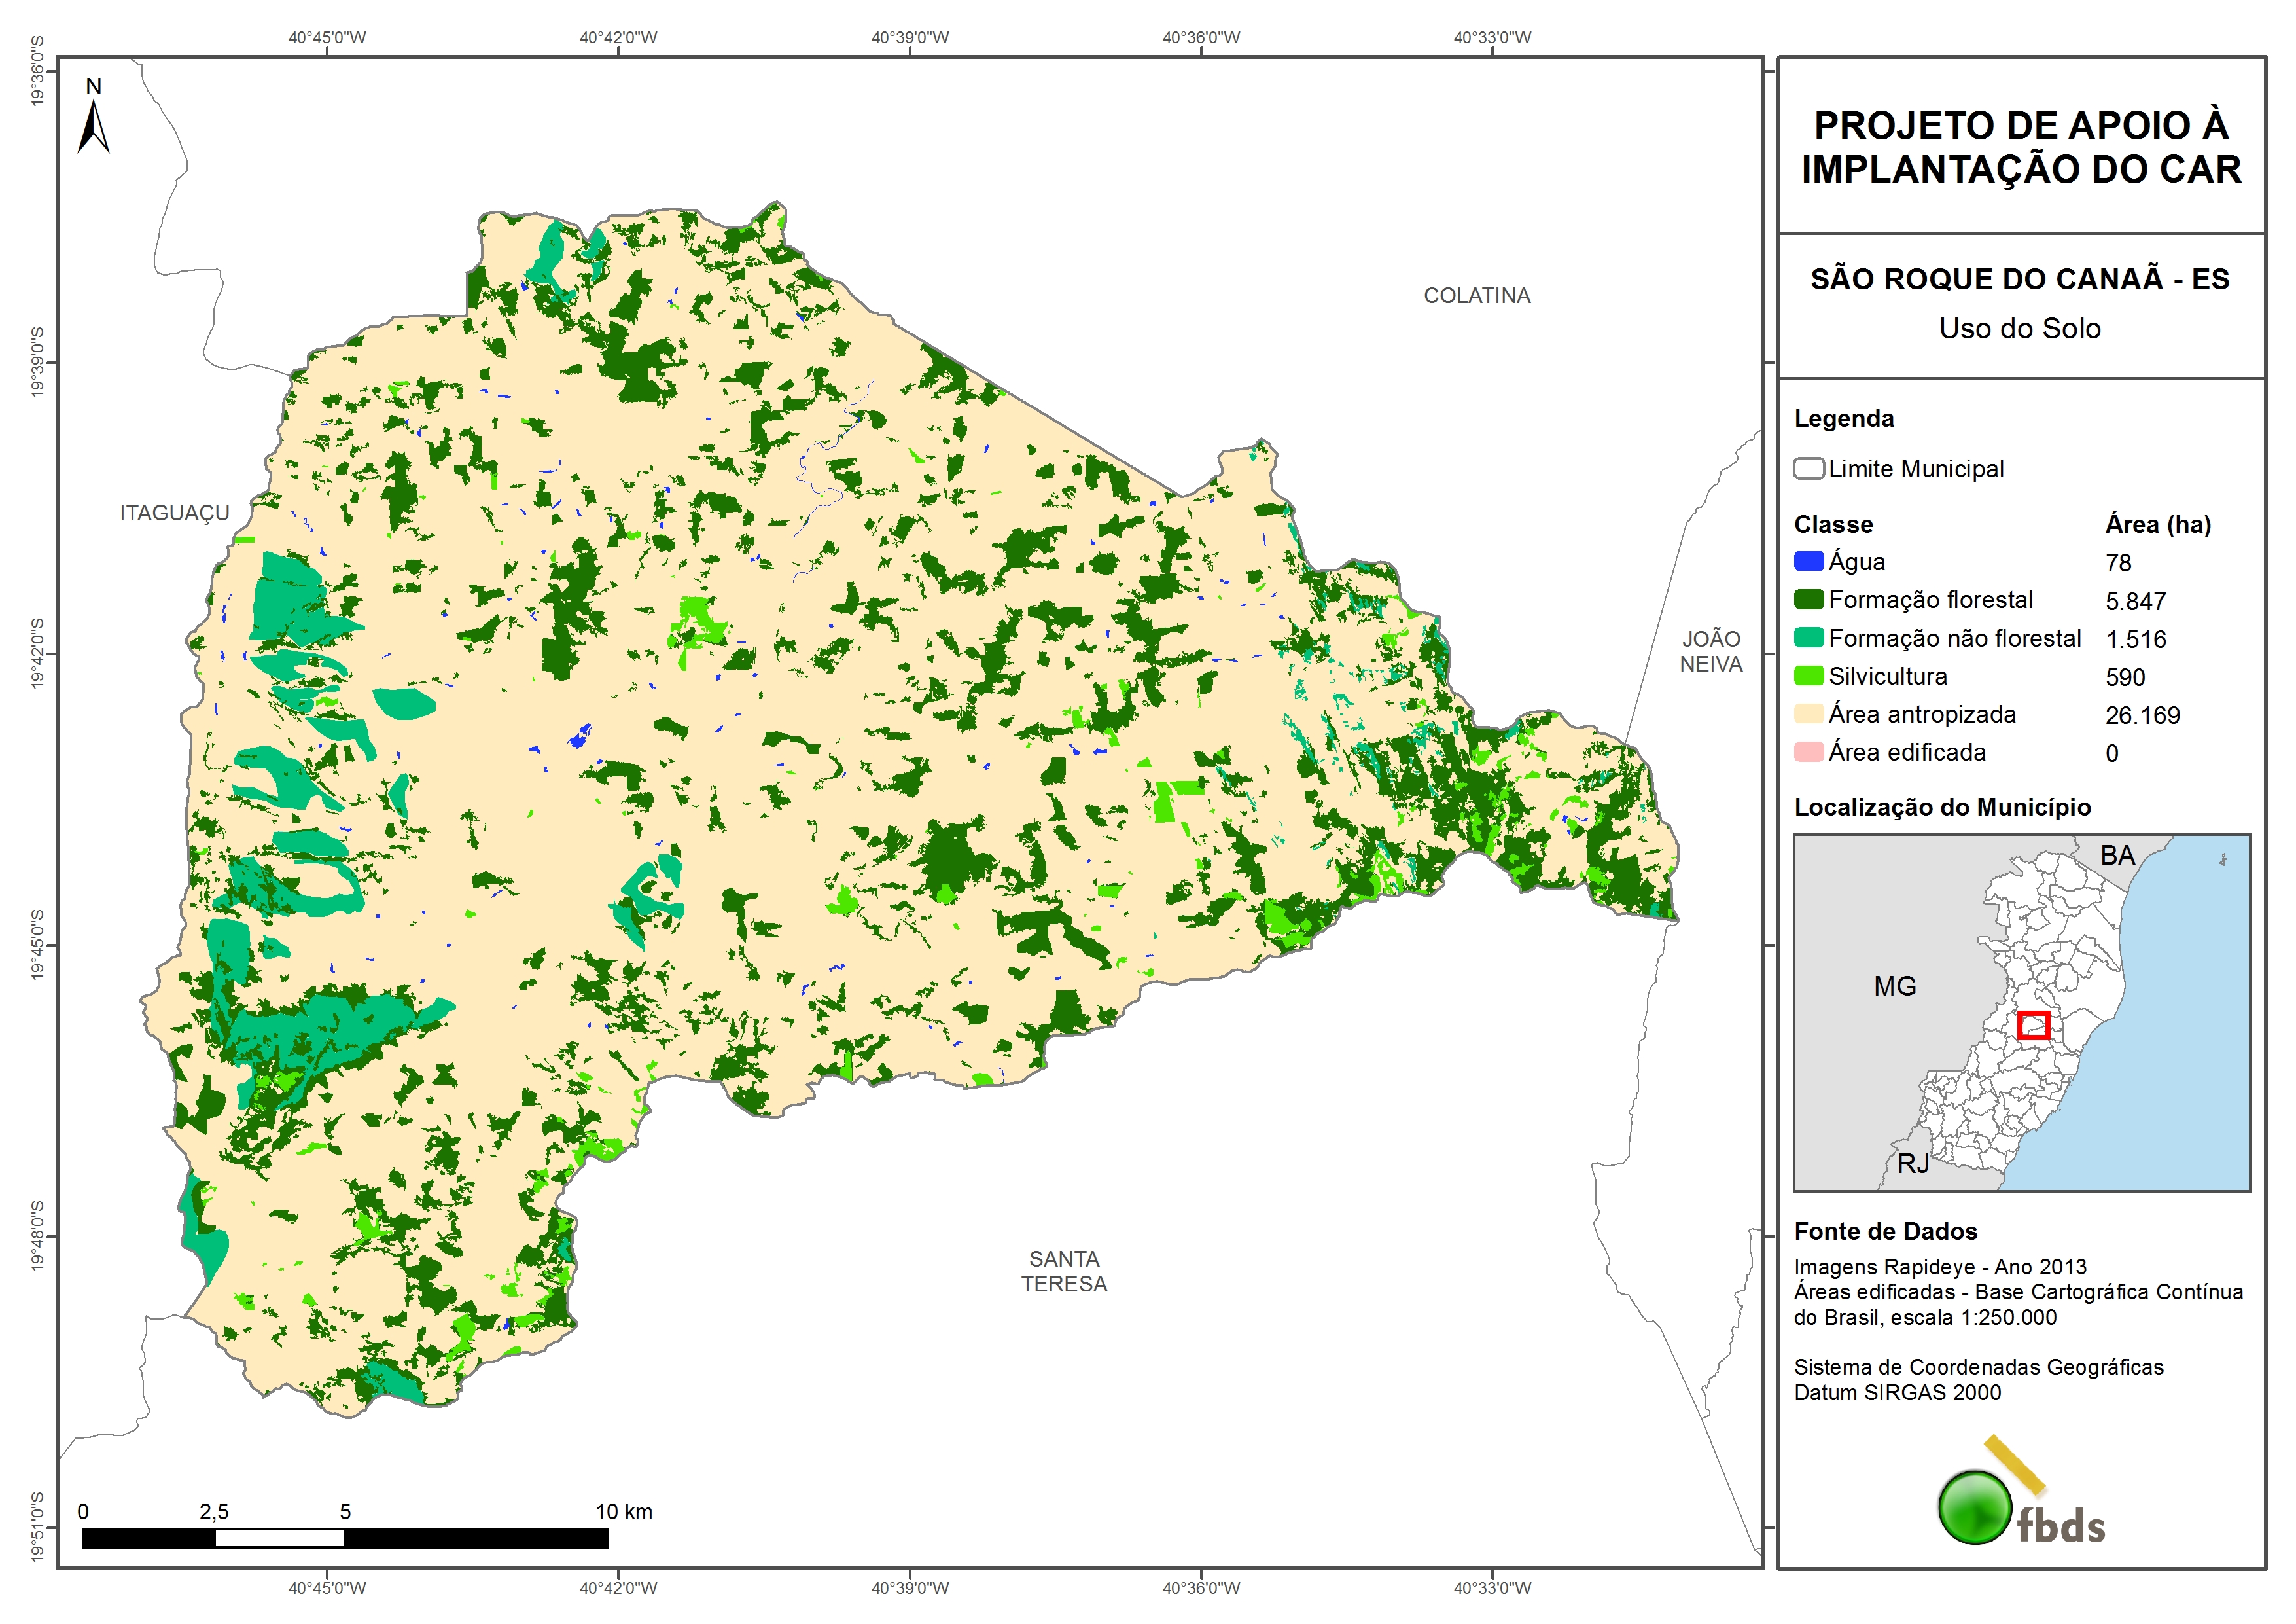This screenshot has width=2296, height=1624.
Task: Click the RJ state label in inset
Action: (x=1912, y=1164)
